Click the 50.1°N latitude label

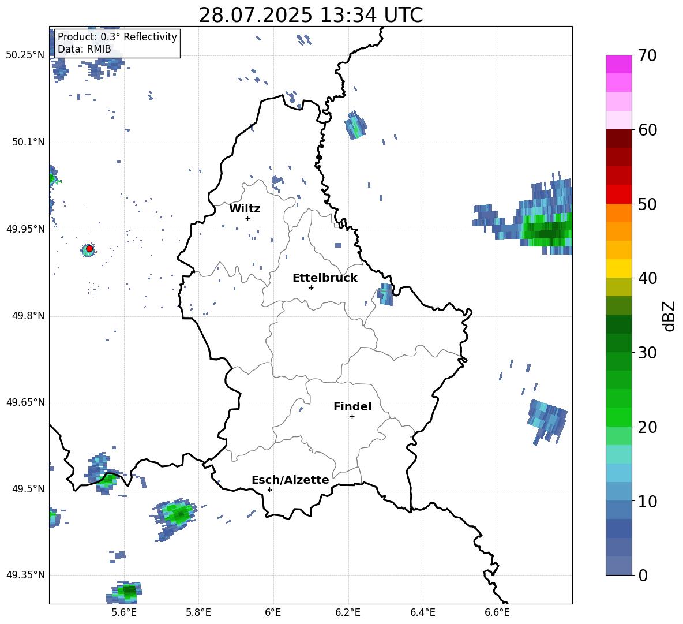(x=29, y=142)
